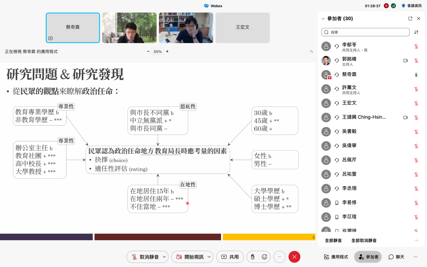
Task: Switch to the 聊天 chat tab
Action: coord(396,257)
